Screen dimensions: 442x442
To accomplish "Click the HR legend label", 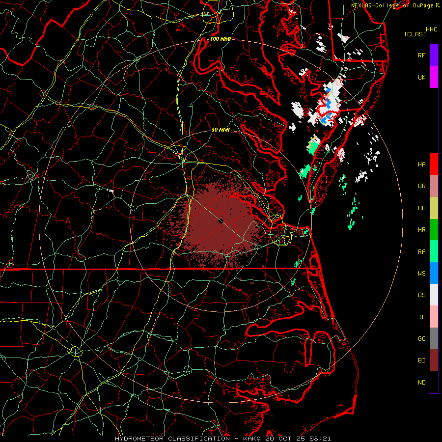I will [x=421, y=230].
